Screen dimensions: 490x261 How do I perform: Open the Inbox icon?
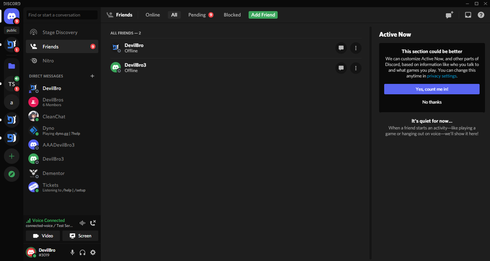[468, 15]
